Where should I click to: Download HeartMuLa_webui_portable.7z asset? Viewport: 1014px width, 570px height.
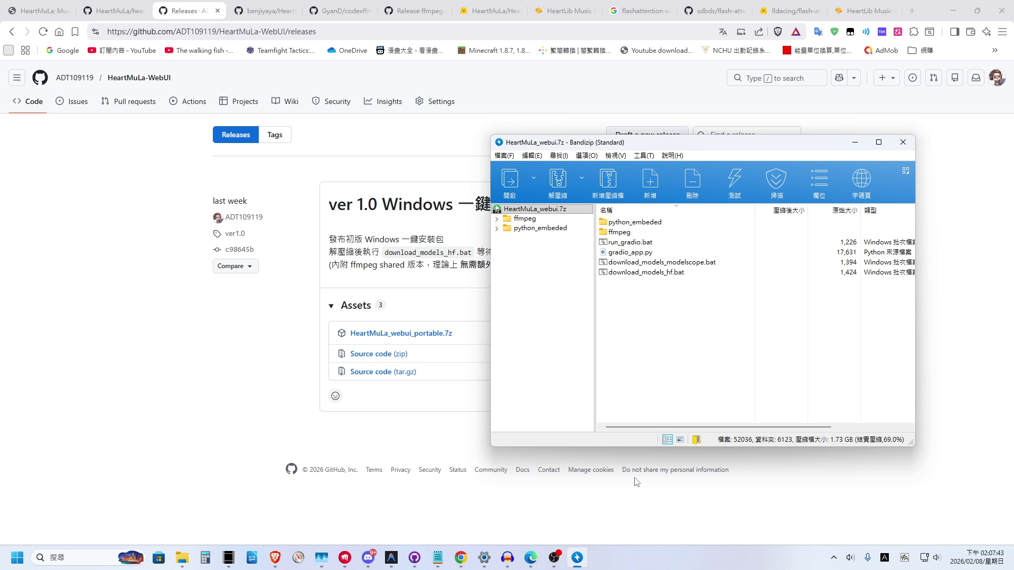point(401,333)
